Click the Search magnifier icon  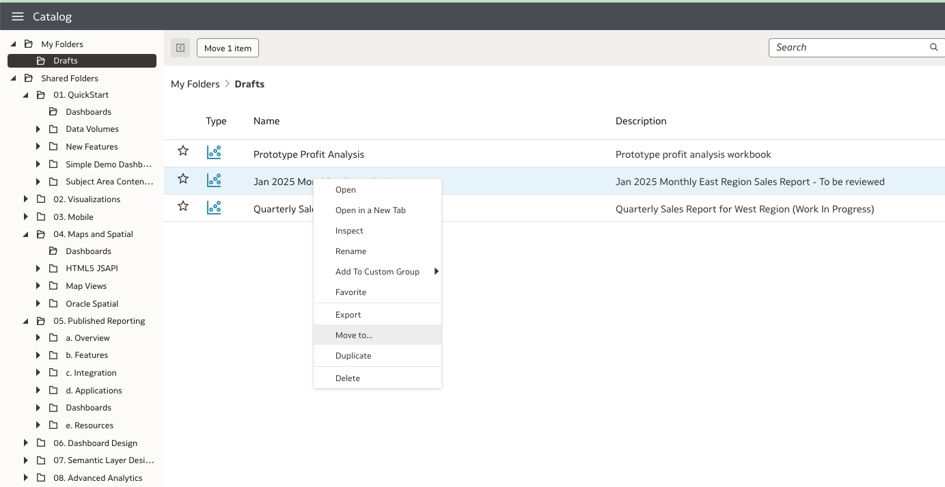(x=933, y=47)
